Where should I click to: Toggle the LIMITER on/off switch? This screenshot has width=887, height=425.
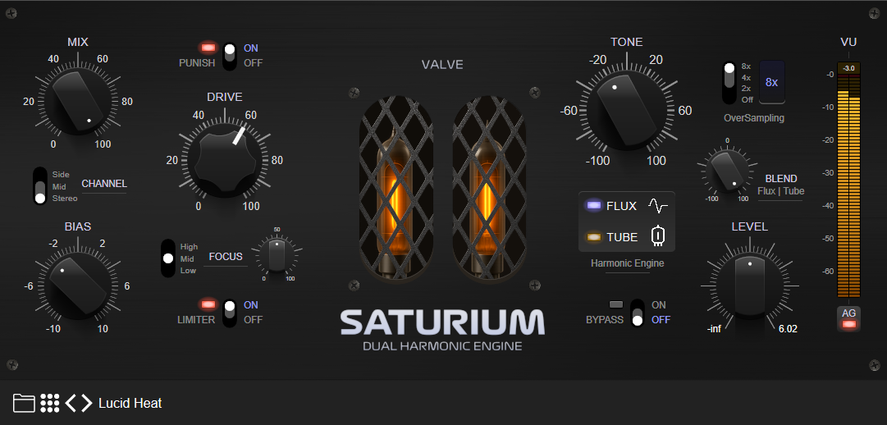point(230,313)
